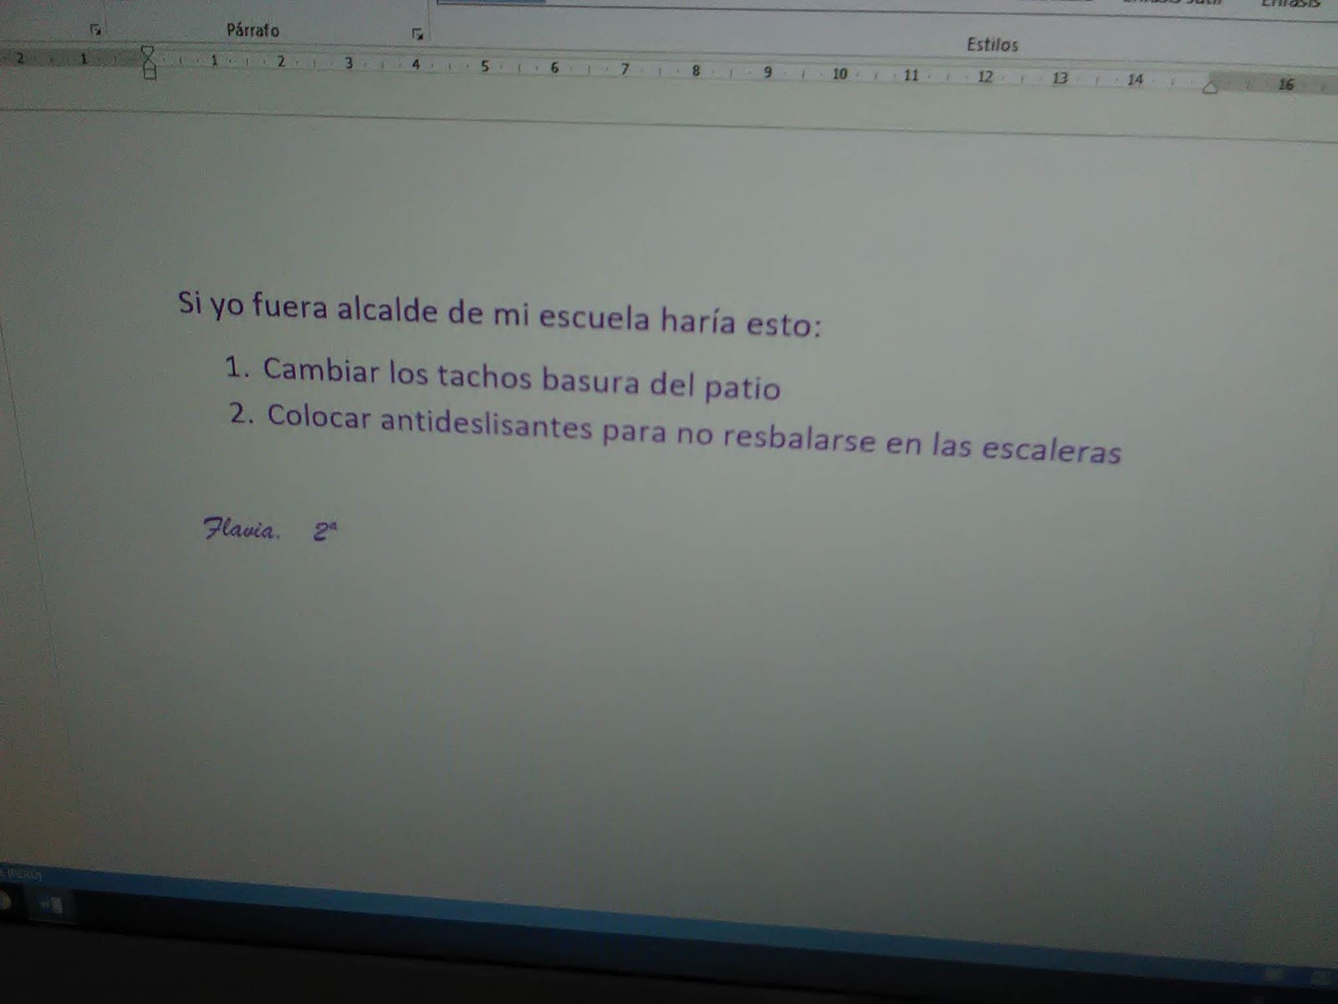Image resolution: width=1338 pixels, height=1004 pixels.
Task: Click the heading line 'Si yo fuera alcalde'
Action: [x=500, y=314]
